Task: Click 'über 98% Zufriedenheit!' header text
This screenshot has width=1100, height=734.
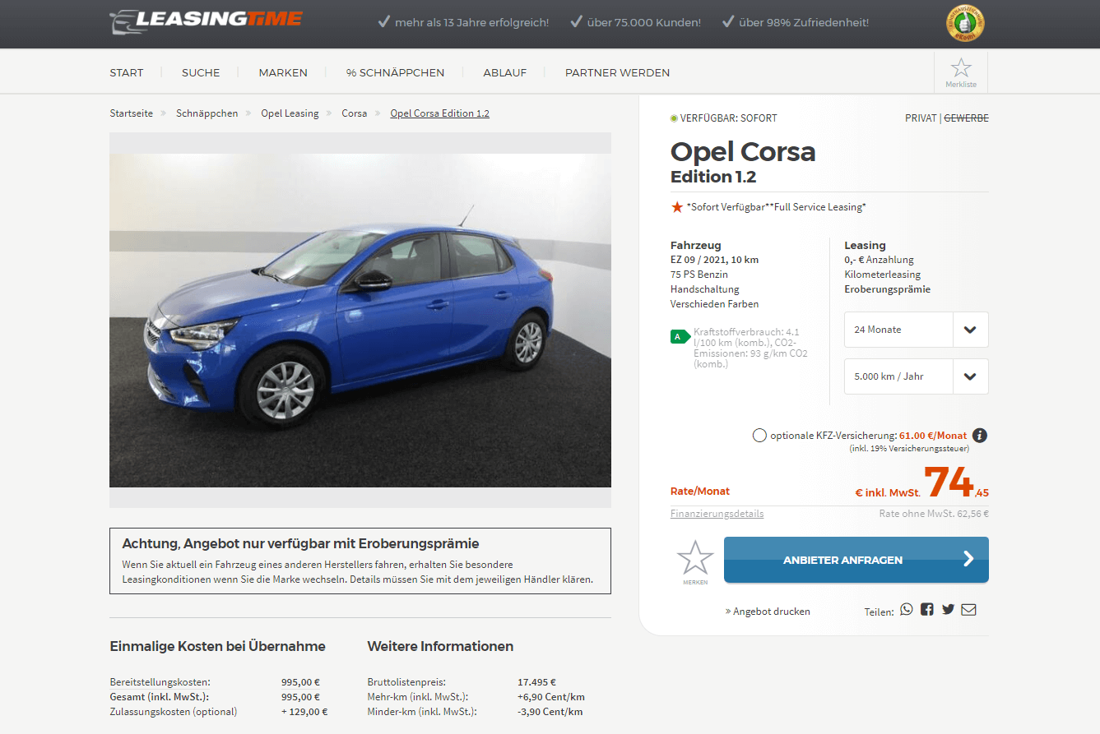Action: tap(804, 22)
